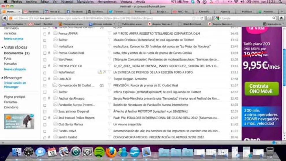Flag the Fundeu BBVA message
This screenshot has width=286, height=161.
pos(109,131)
